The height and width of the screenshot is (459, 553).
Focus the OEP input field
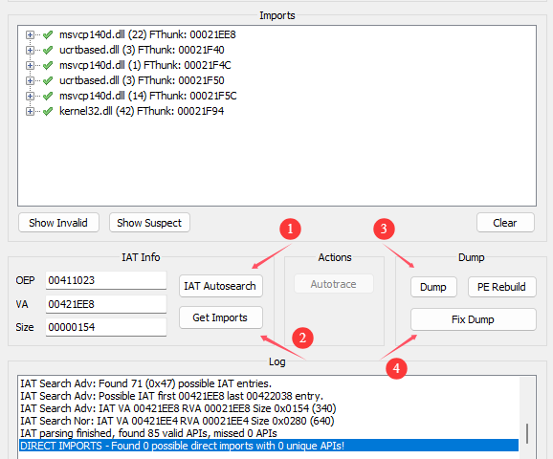(106, 280)
